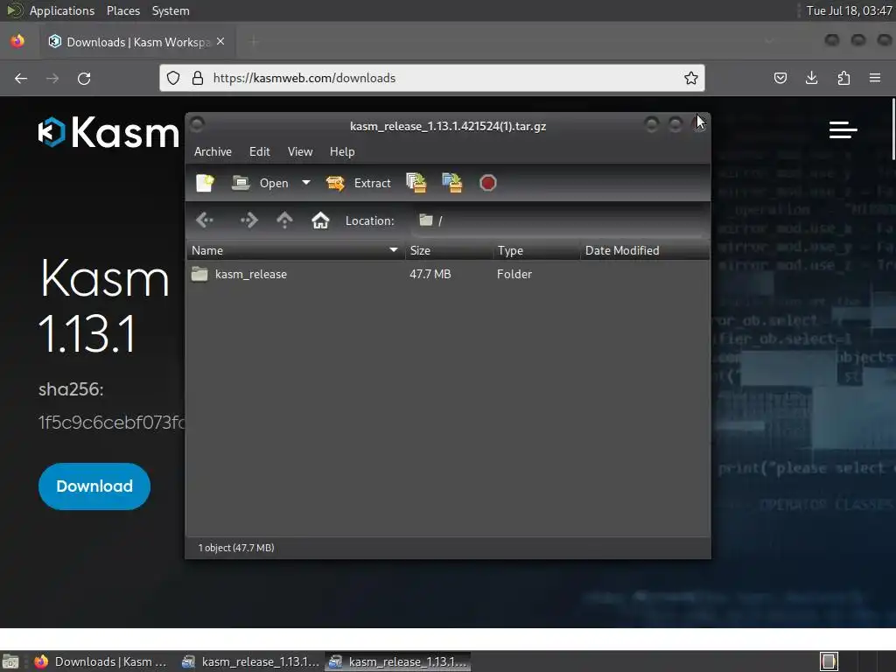Screen dimensions: 896x672
Task: Click the site security padlock icon
Action: 198,78
